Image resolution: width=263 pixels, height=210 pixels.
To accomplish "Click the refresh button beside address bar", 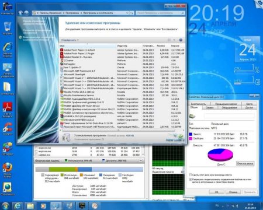I will tap(131, 13).
